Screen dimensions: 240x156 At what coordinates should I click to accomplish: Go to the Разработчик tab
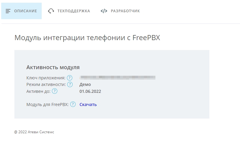[x=125, y=11]
